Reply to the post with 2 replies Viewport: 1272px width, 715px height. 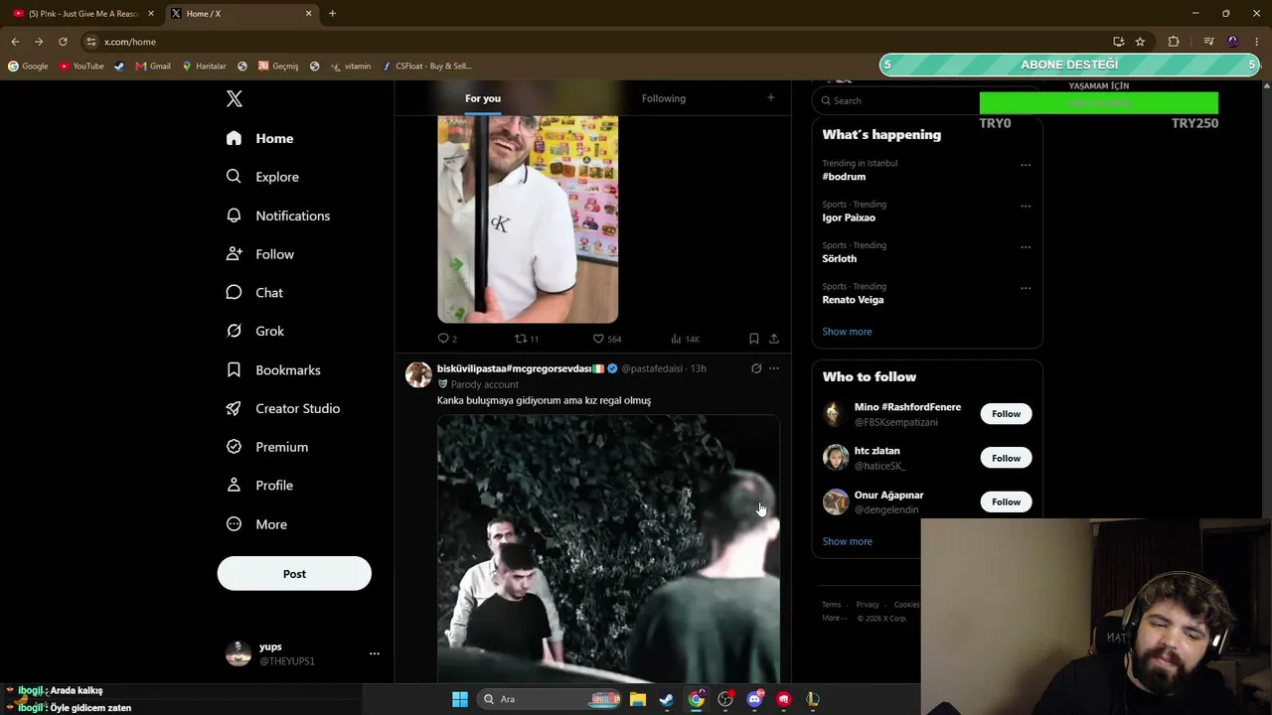[x=447, y=339]
